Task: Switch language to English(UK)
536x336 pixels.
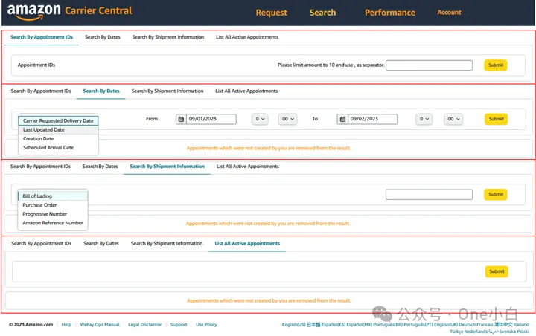Action: click(x=446, y=325)
